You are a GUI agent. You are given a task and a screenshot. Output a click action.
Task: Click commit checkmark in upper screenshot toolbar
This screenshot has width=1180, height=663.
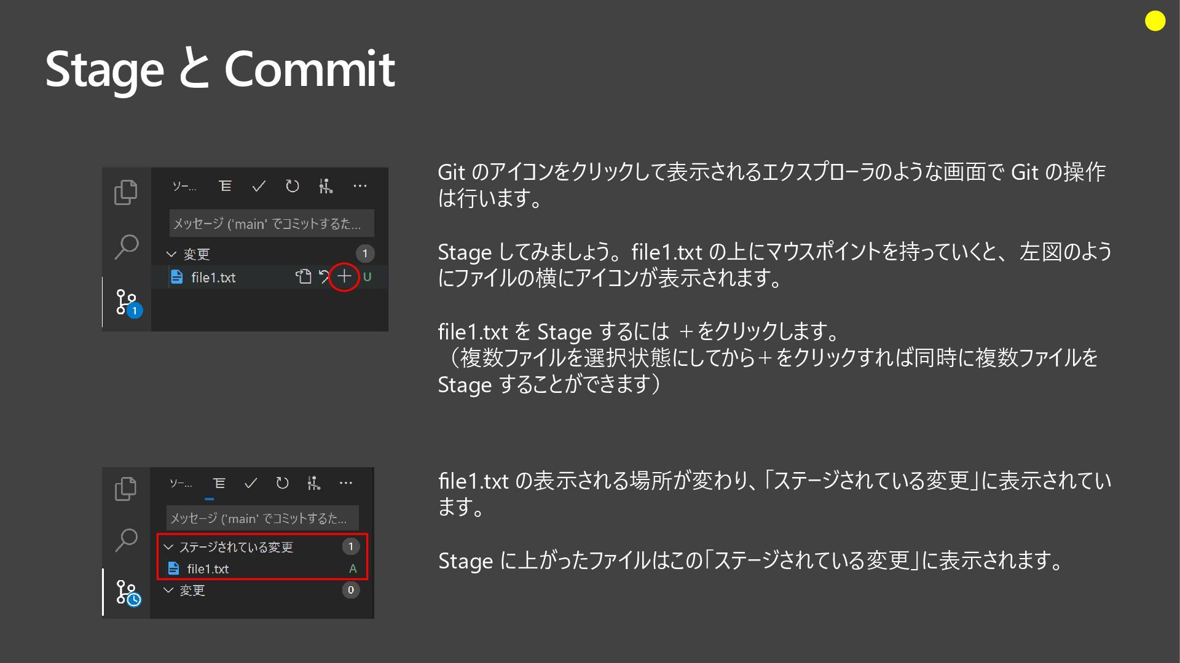[259, 186]
